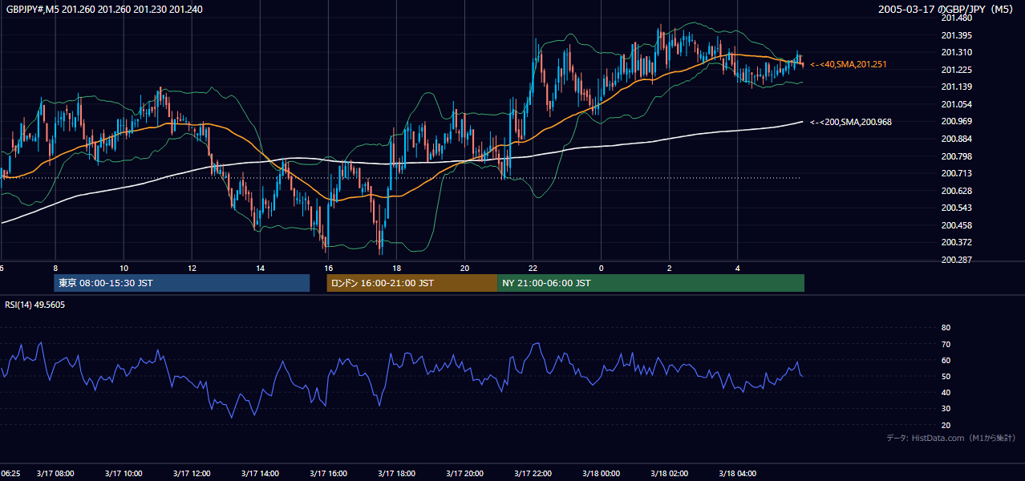This screenshot has width=1025, height=481.
Task: Click the 3/17 14:00 time label
Action: coord(260,474)
